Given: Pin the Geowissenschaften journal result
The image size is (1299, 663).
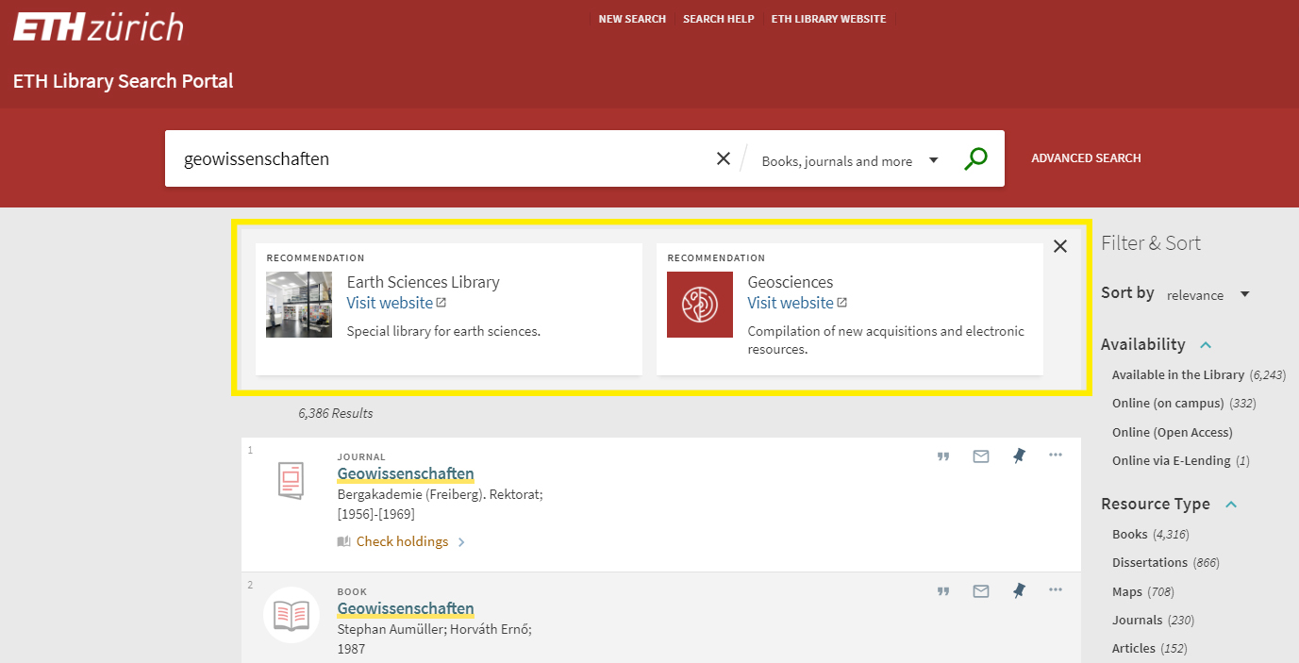Looking at the screenshot, I should pos(1019,456).
